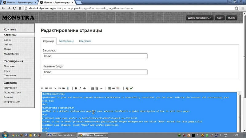This screenshot has height=138, width=246.
Task: Click the Выход logout button
Action: 232,18
